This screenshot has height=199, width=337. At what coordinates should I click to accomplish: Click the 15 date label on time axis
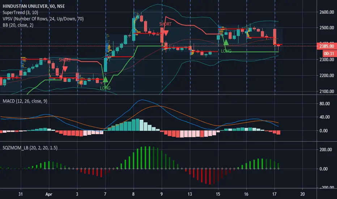218,194
